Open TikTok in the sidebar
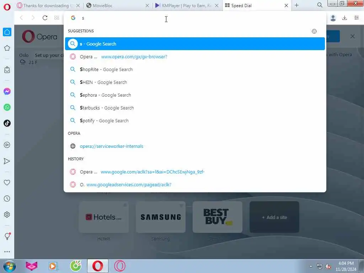This screenshot has width=364, height=273. [7, 123]
